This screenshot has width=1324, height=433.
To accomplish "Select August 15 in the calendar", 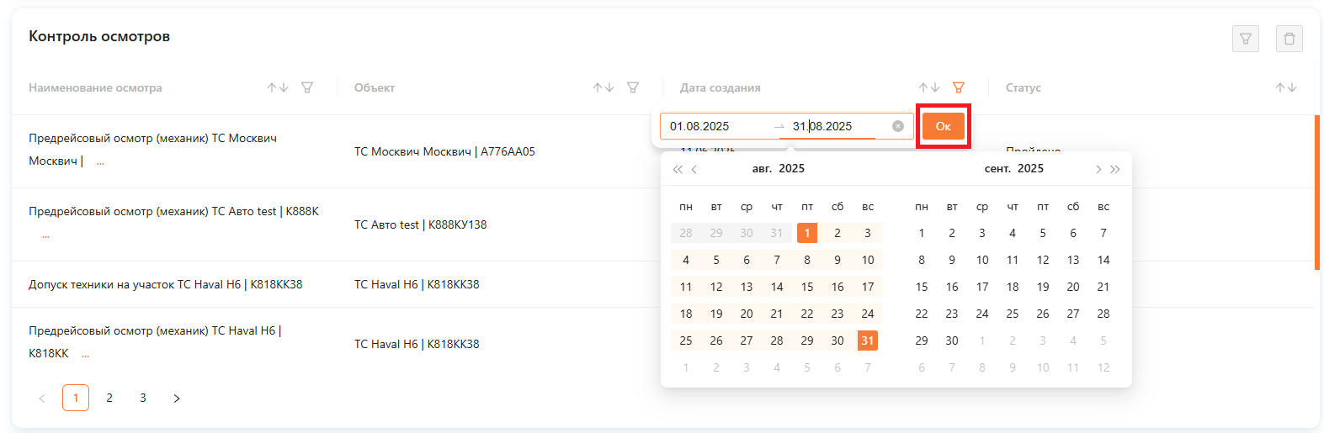I will click(807, 287).
